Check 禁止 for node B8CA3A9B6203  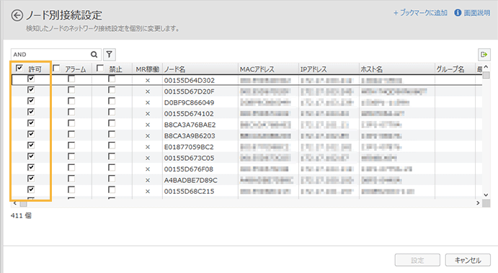point(112,134)
